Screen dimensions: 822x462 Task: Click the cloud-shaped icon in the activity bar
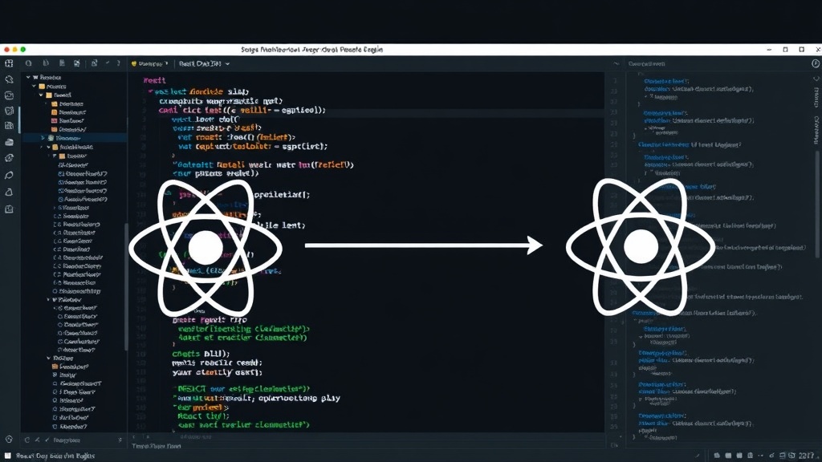tap(9, 142)
